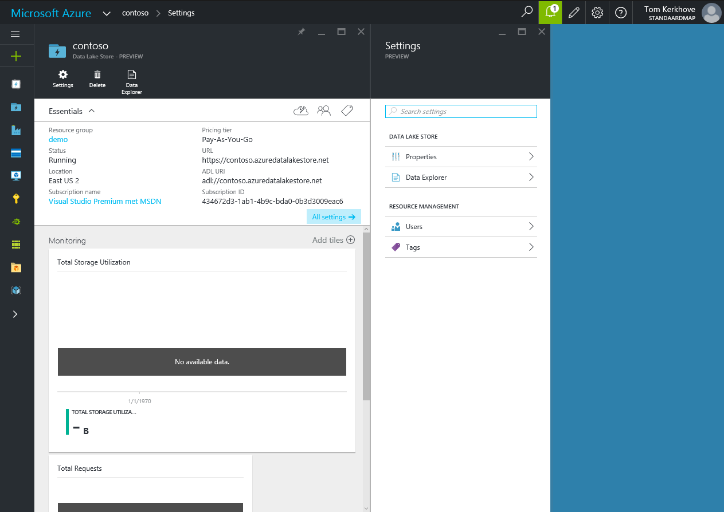Open the Azure portal search icon
The width and height of the screenshot is (724, 512).
(526, 12)
